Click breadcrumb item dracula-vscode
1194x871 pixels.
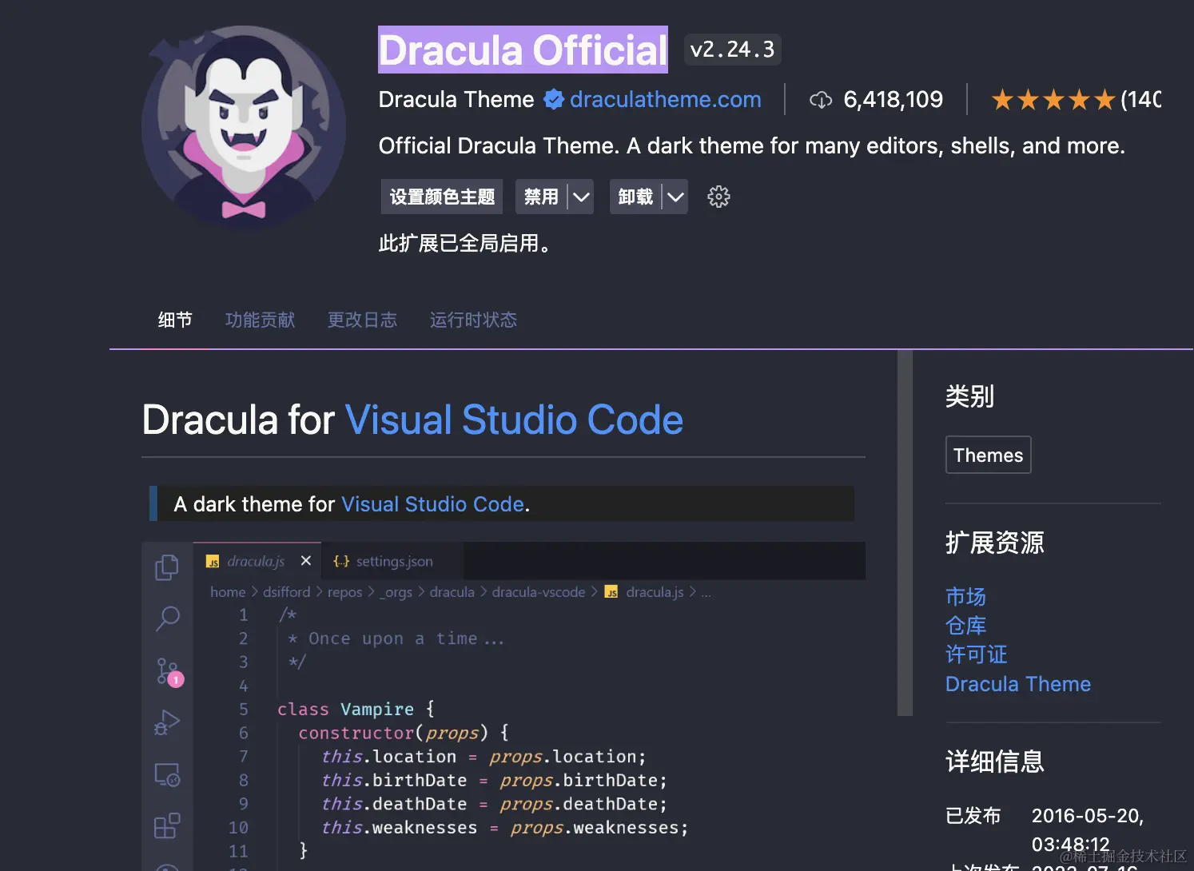[x=539, y=592]
